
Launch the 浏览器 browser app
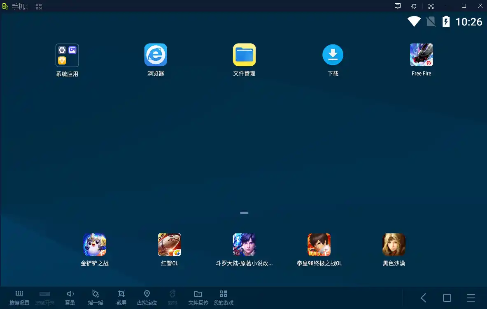(156, 55)
